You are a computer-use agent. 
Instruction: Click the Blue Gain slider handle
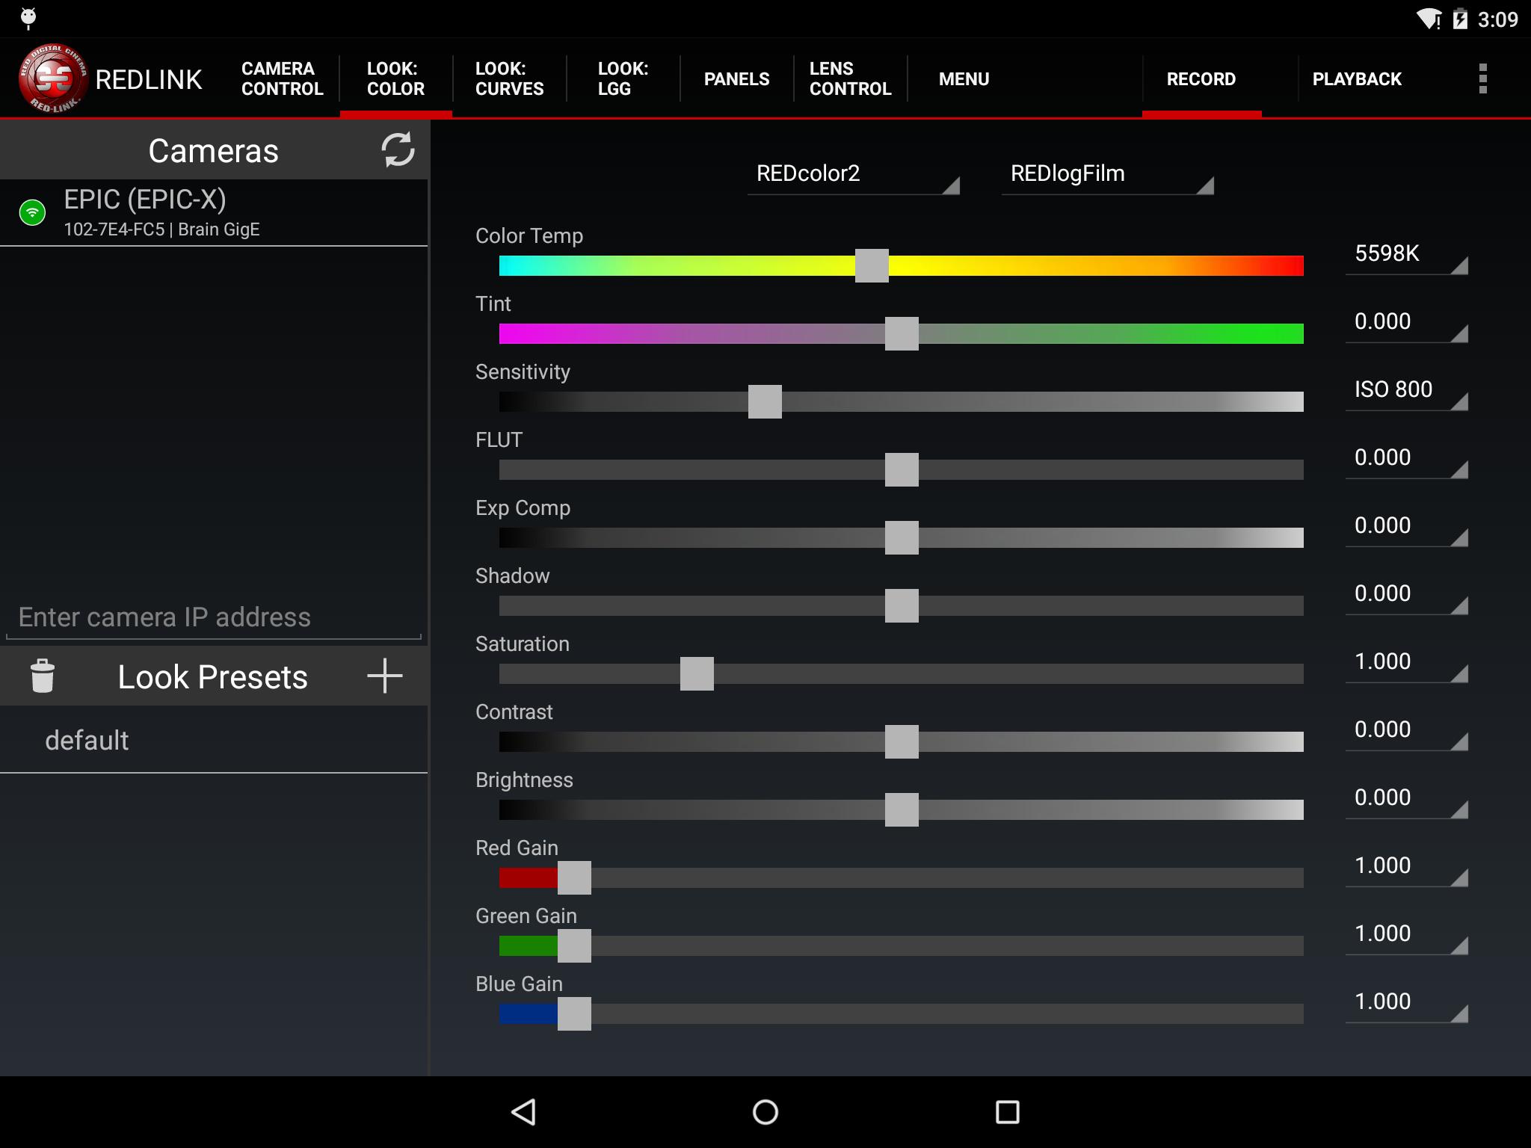tap(574, 1013)
